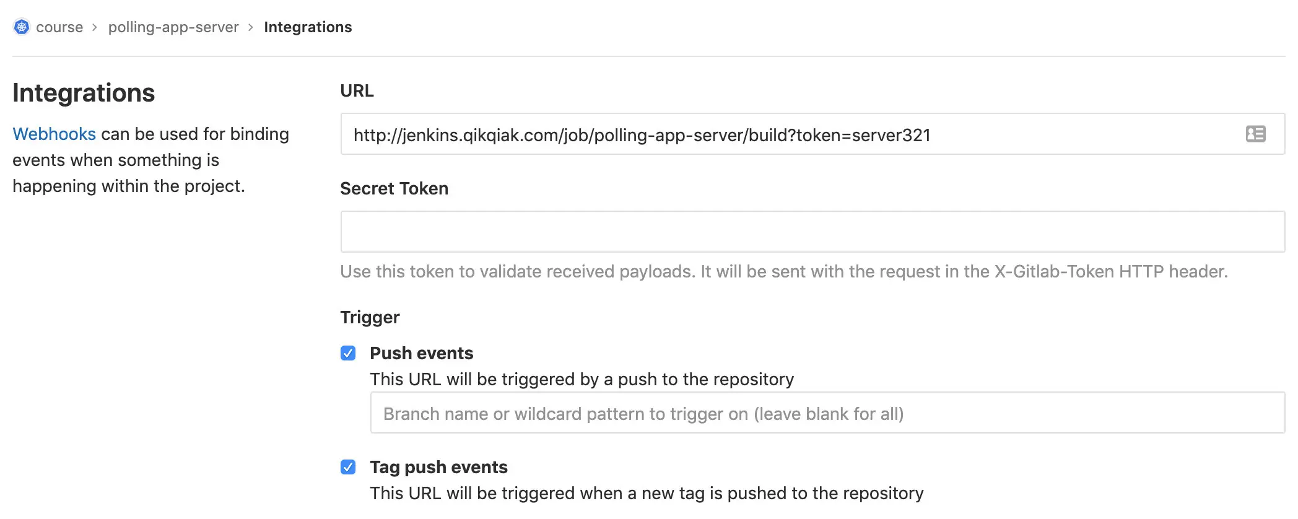Click the Tag push events label
The height and width of the screenshot is (519, 1298).
(x=439, y=467)
